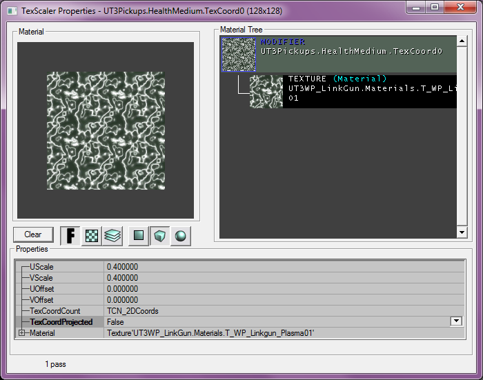
Task: Click the stacked layers icon
Action: click(x=112, y=236)
